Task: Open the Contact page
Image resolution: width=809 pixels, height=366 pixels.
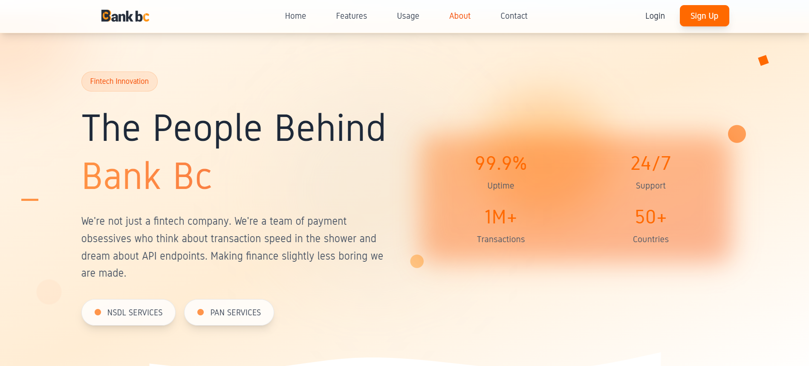Action: (514, 16)
